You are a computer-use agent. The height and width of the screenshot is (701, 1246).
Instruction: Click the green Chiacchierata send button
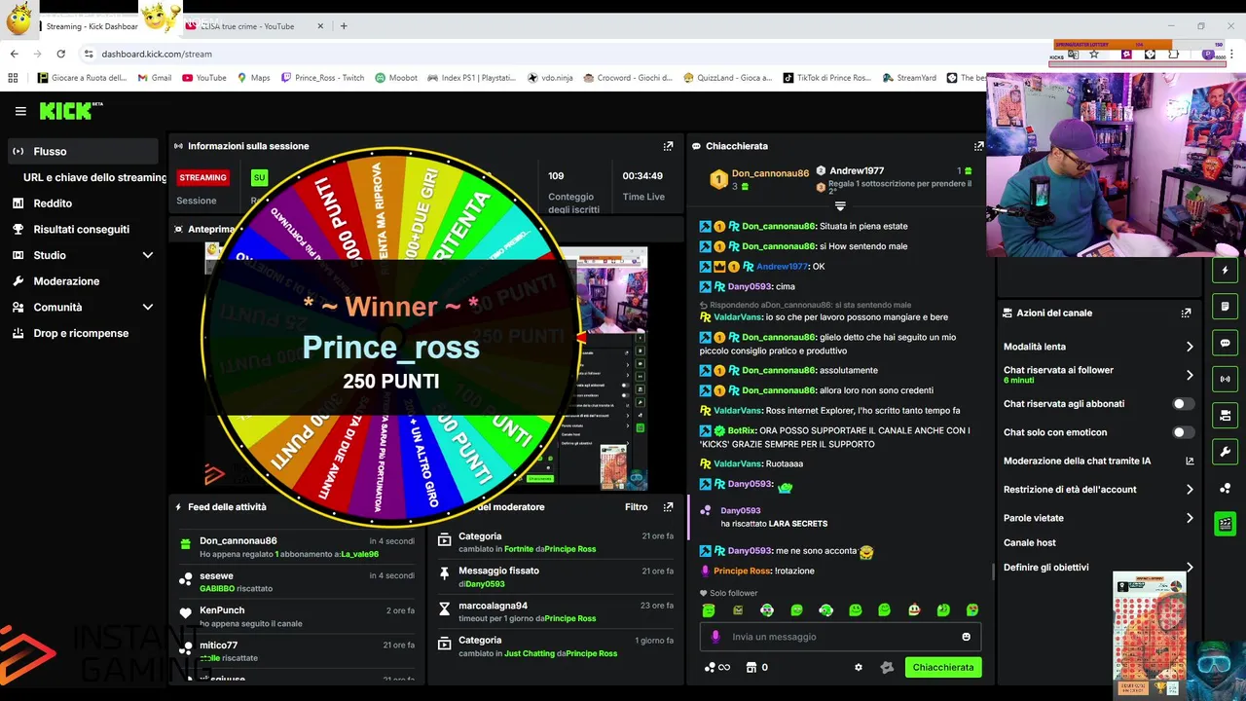pyautogui.click(x=942, y=667)
